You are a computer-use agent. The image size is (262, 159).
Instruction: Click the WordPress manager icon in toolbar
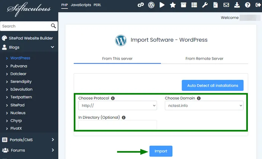[x=151, y=5]
